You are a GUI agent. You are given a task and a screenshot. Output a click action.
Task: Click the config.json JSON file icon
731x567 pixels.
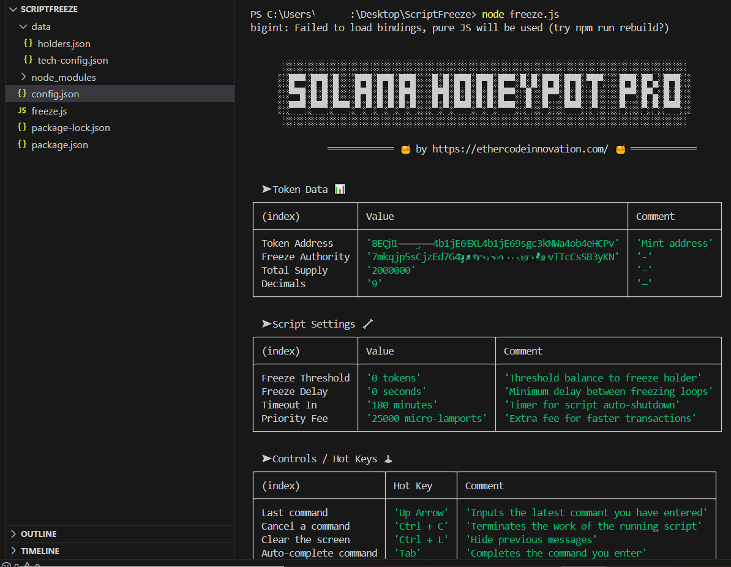pyautogui.click(x=22, y=94)
